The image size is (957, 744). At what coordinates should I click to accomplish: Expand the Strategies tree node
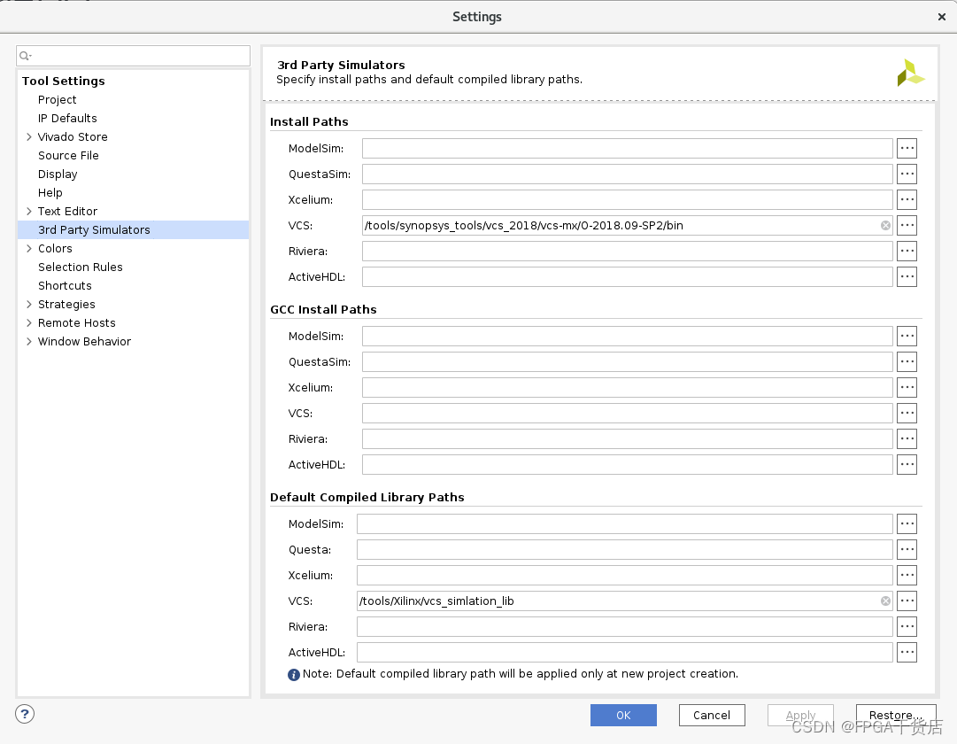click(x=28, y=304)
